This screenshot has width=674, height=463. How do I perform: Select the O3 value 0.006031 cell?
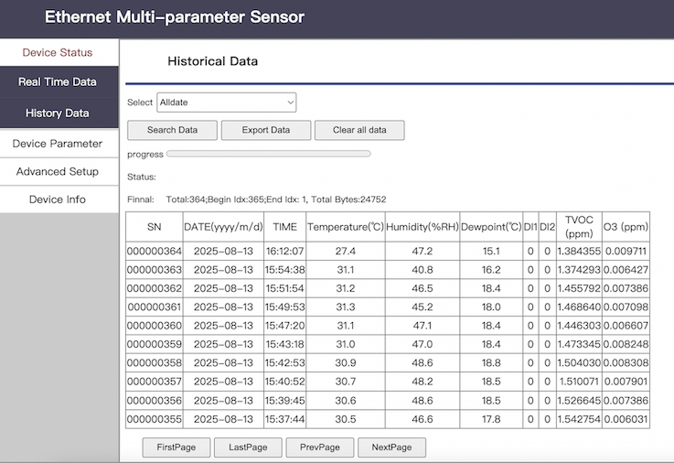pyautogui.click(x=626, y=419)
